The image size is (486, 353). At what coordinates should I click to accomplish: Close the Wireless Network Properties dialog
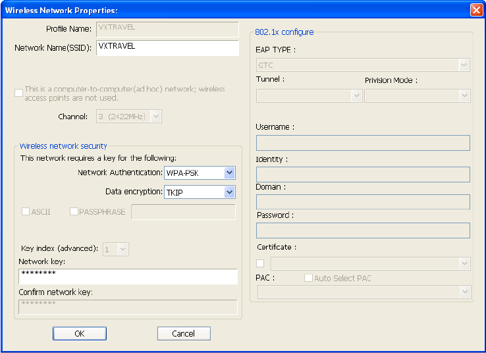click(x=476, y=10)
